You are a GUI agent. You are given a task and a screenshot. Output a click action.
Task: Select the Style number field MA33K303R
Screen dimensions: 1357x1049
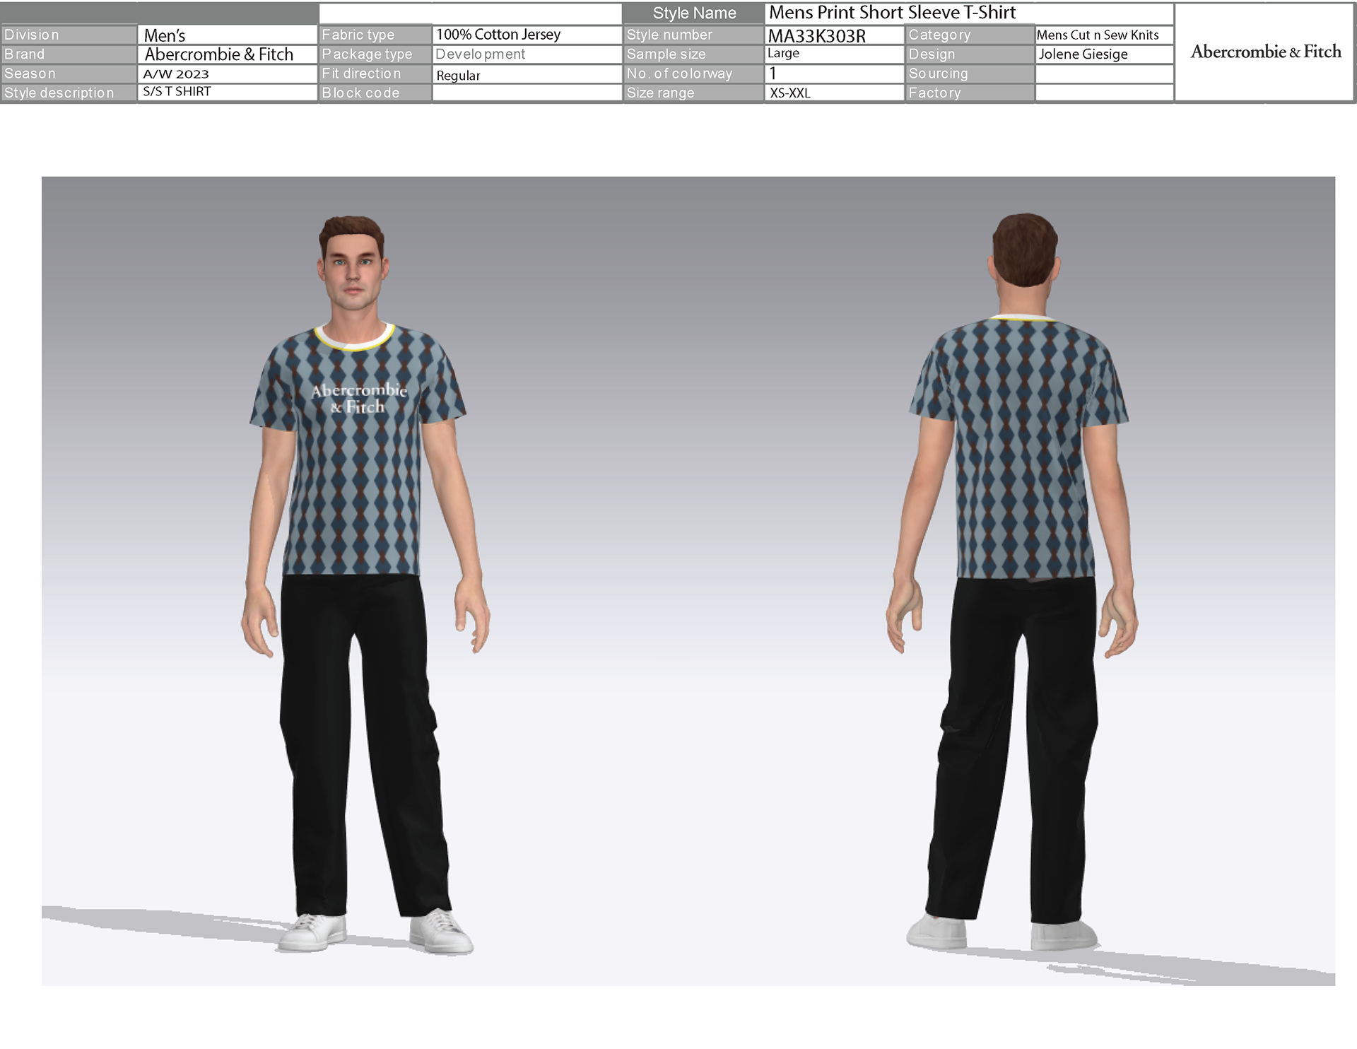point(817,36)
